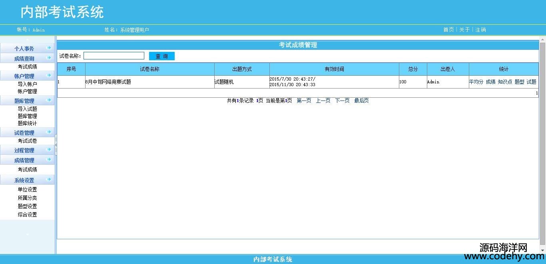This screenshot has width=546, height=264.
Task: Click the 试卷名称 search text field
Action: coord(114,56)
